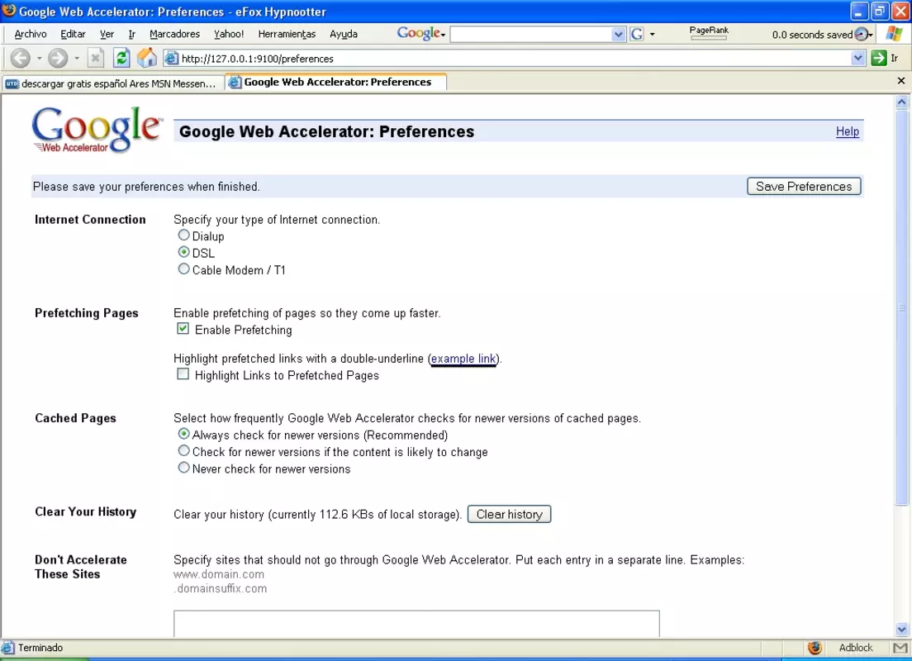Open the Marcadores menu
912x661 pixels.
click(174, 35)
